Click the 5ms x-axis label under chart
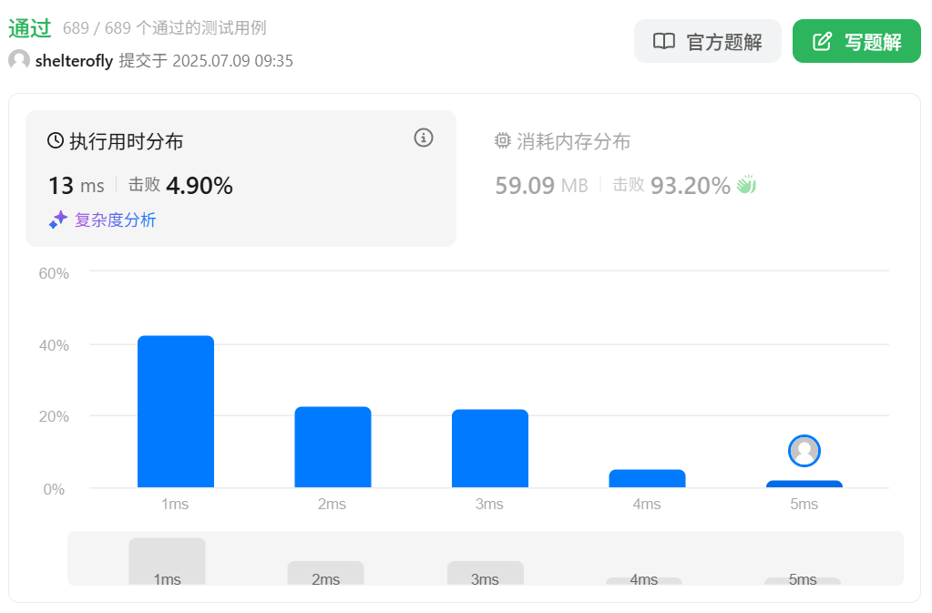 (x=804, y=504)
